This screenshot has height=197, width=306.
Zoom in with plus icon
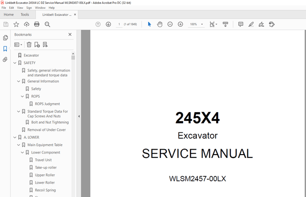pyautogui.click(x=180, y=24)
